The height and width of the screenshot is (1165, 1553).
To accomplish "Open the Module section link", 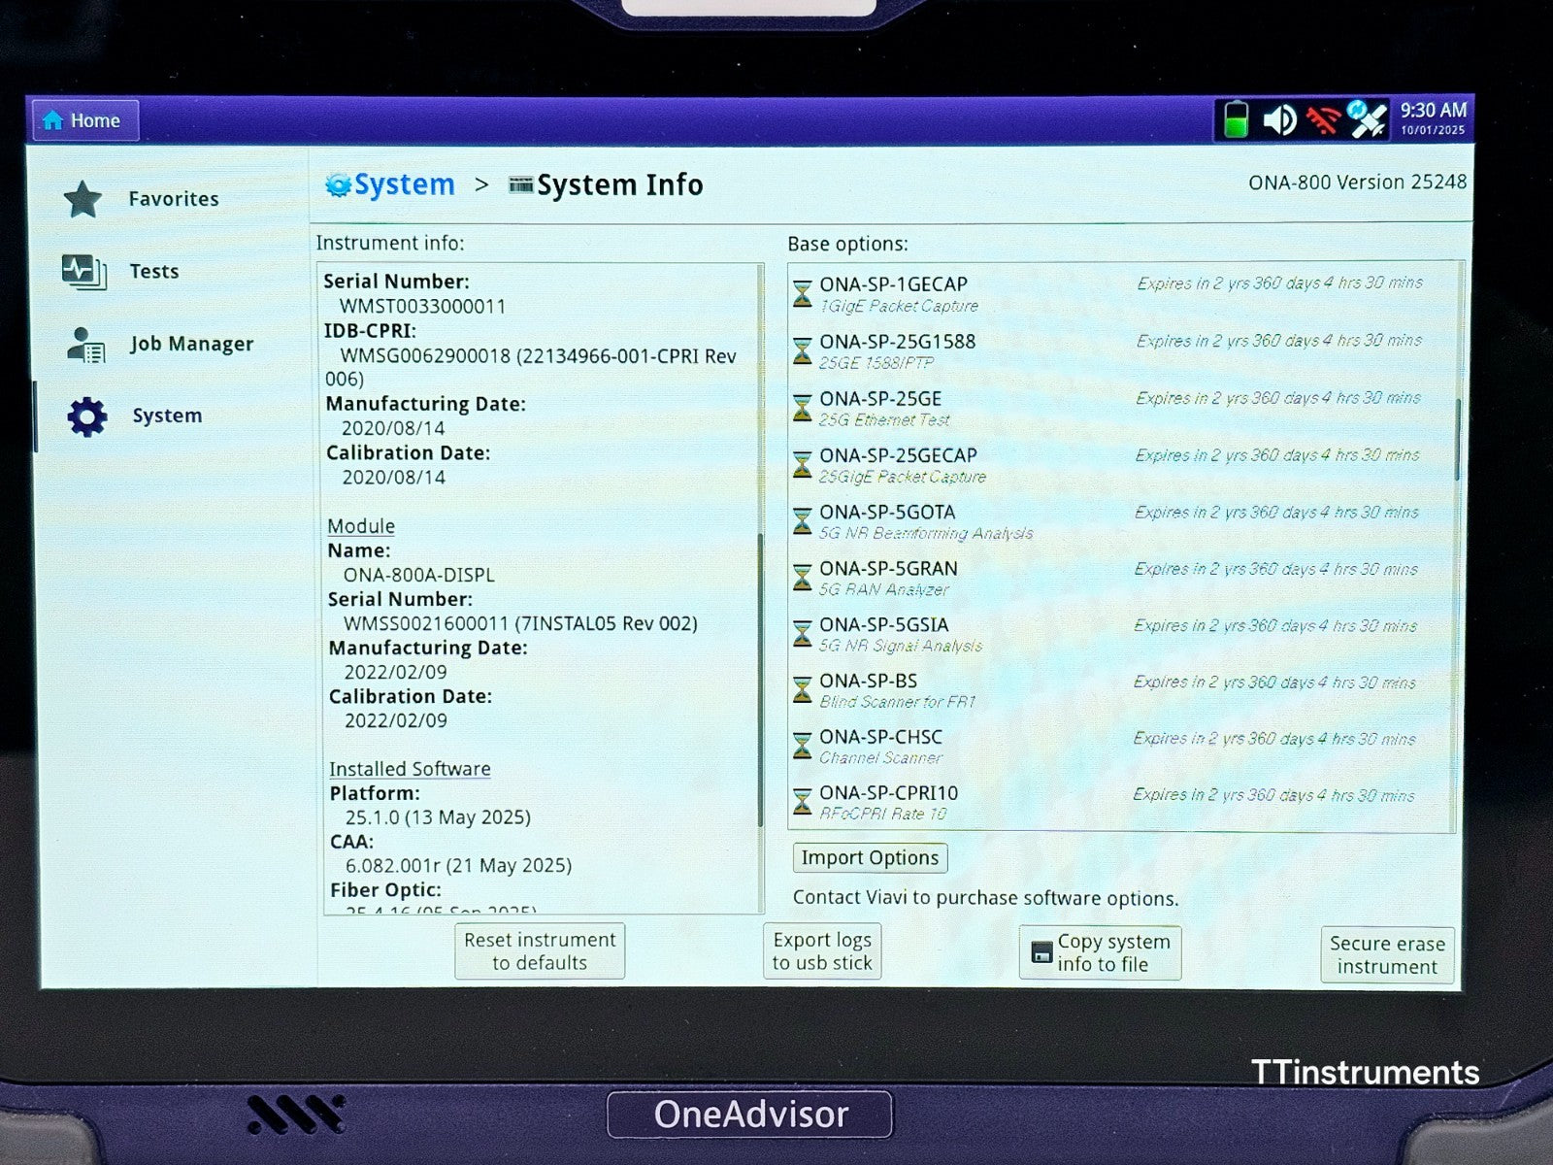I will [x=360, y=525].
